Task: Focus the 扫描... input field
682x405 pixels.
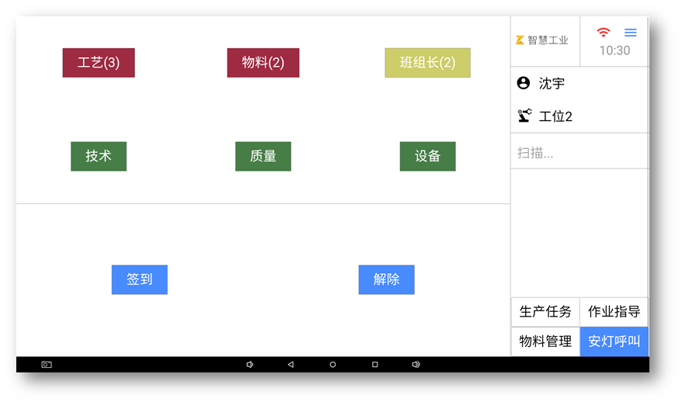Action: pos(579,153)
